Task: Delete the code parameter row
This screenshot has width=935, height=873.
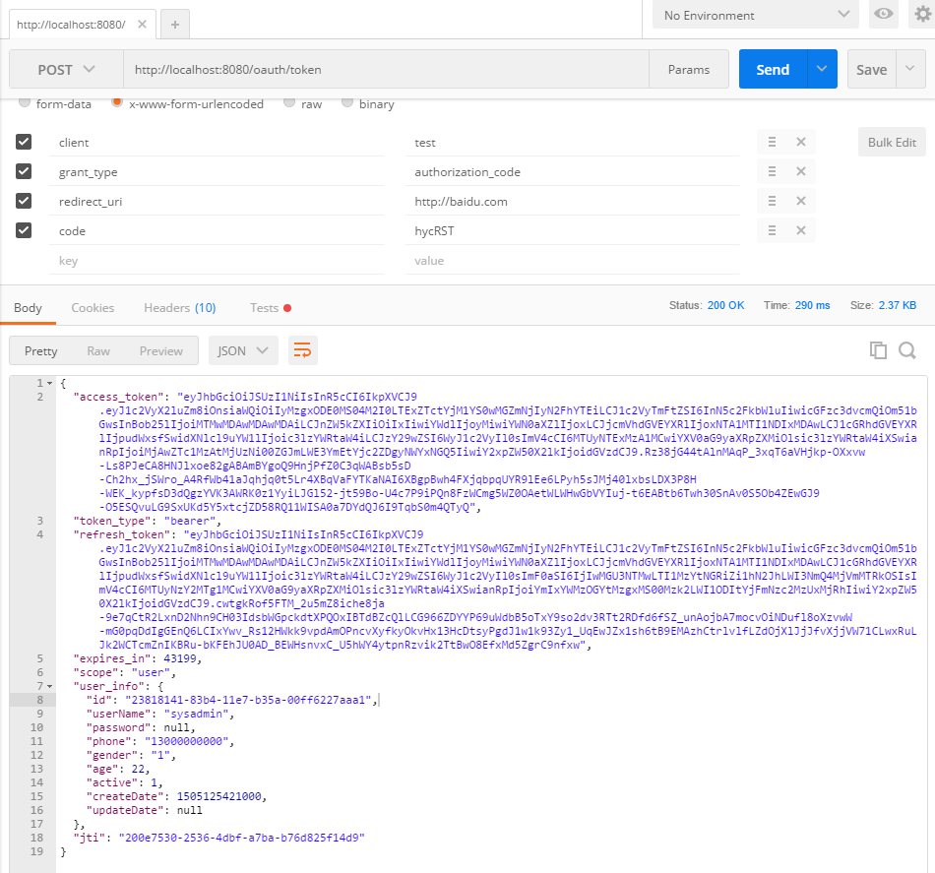Action: point(801,230)
